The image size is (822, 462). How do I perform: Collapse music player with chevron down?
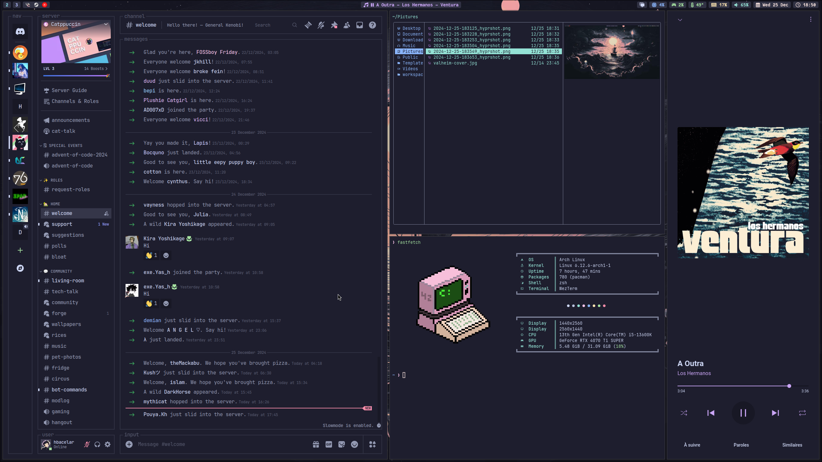pyautogui.click(x=680, y=20)
